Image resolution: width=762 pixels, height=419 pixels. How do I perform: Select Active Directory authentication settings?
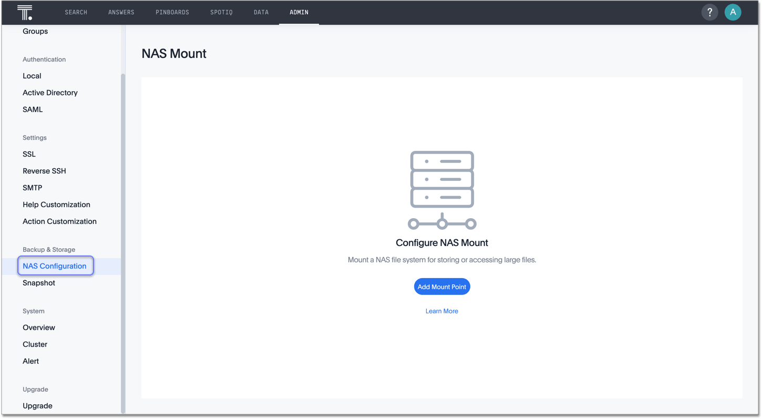coord(50,92)
